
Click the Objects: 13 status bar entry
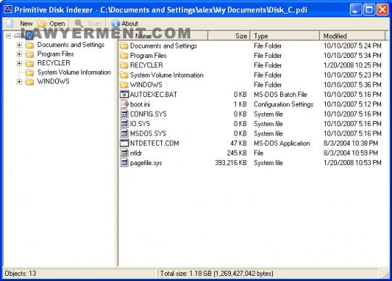click(x=20, y=274)
